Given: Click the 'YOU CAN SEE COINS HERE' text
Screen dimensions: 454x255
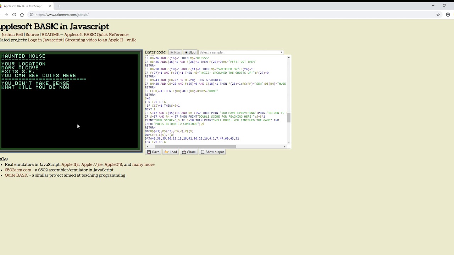Looking at the screenshot, I should tap(39, 75).
